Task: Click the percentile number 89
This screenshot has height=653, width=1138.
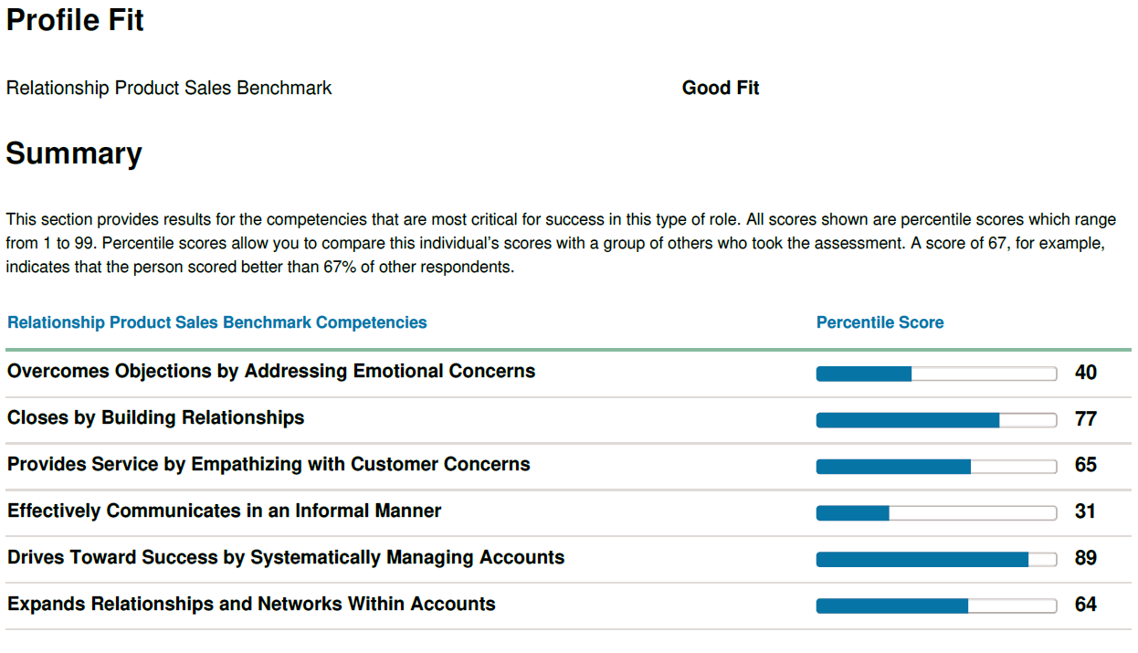Action: click(1086, 558)
